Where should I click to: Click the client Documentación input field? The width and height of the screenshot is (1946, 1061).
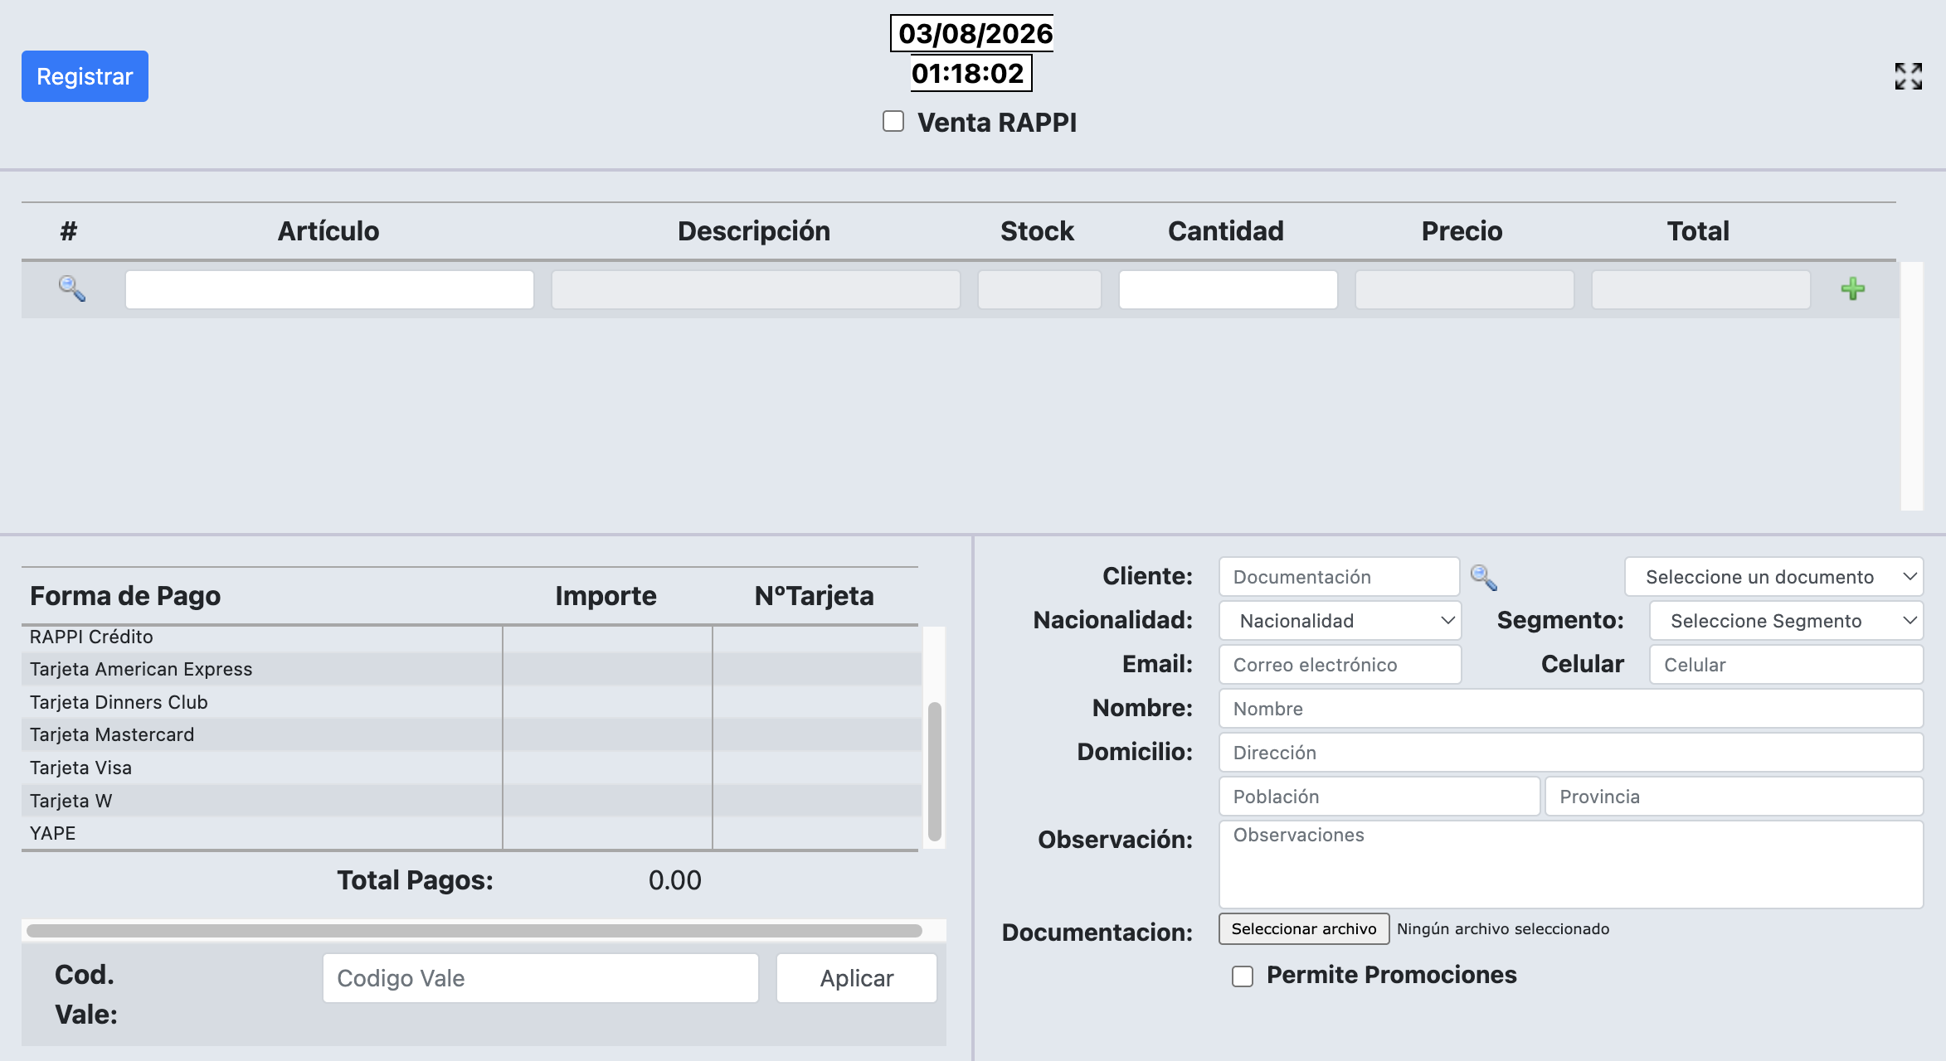(x=1339, y=577)
